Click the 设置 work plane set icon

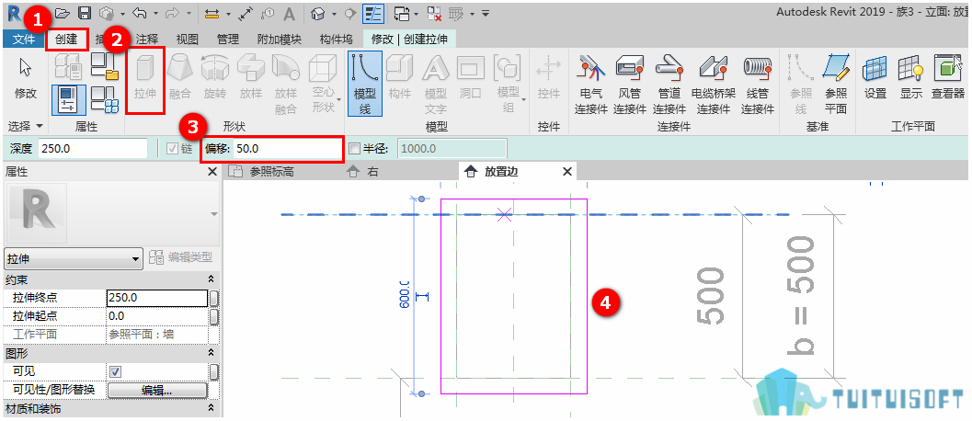[x=875, y=77]
